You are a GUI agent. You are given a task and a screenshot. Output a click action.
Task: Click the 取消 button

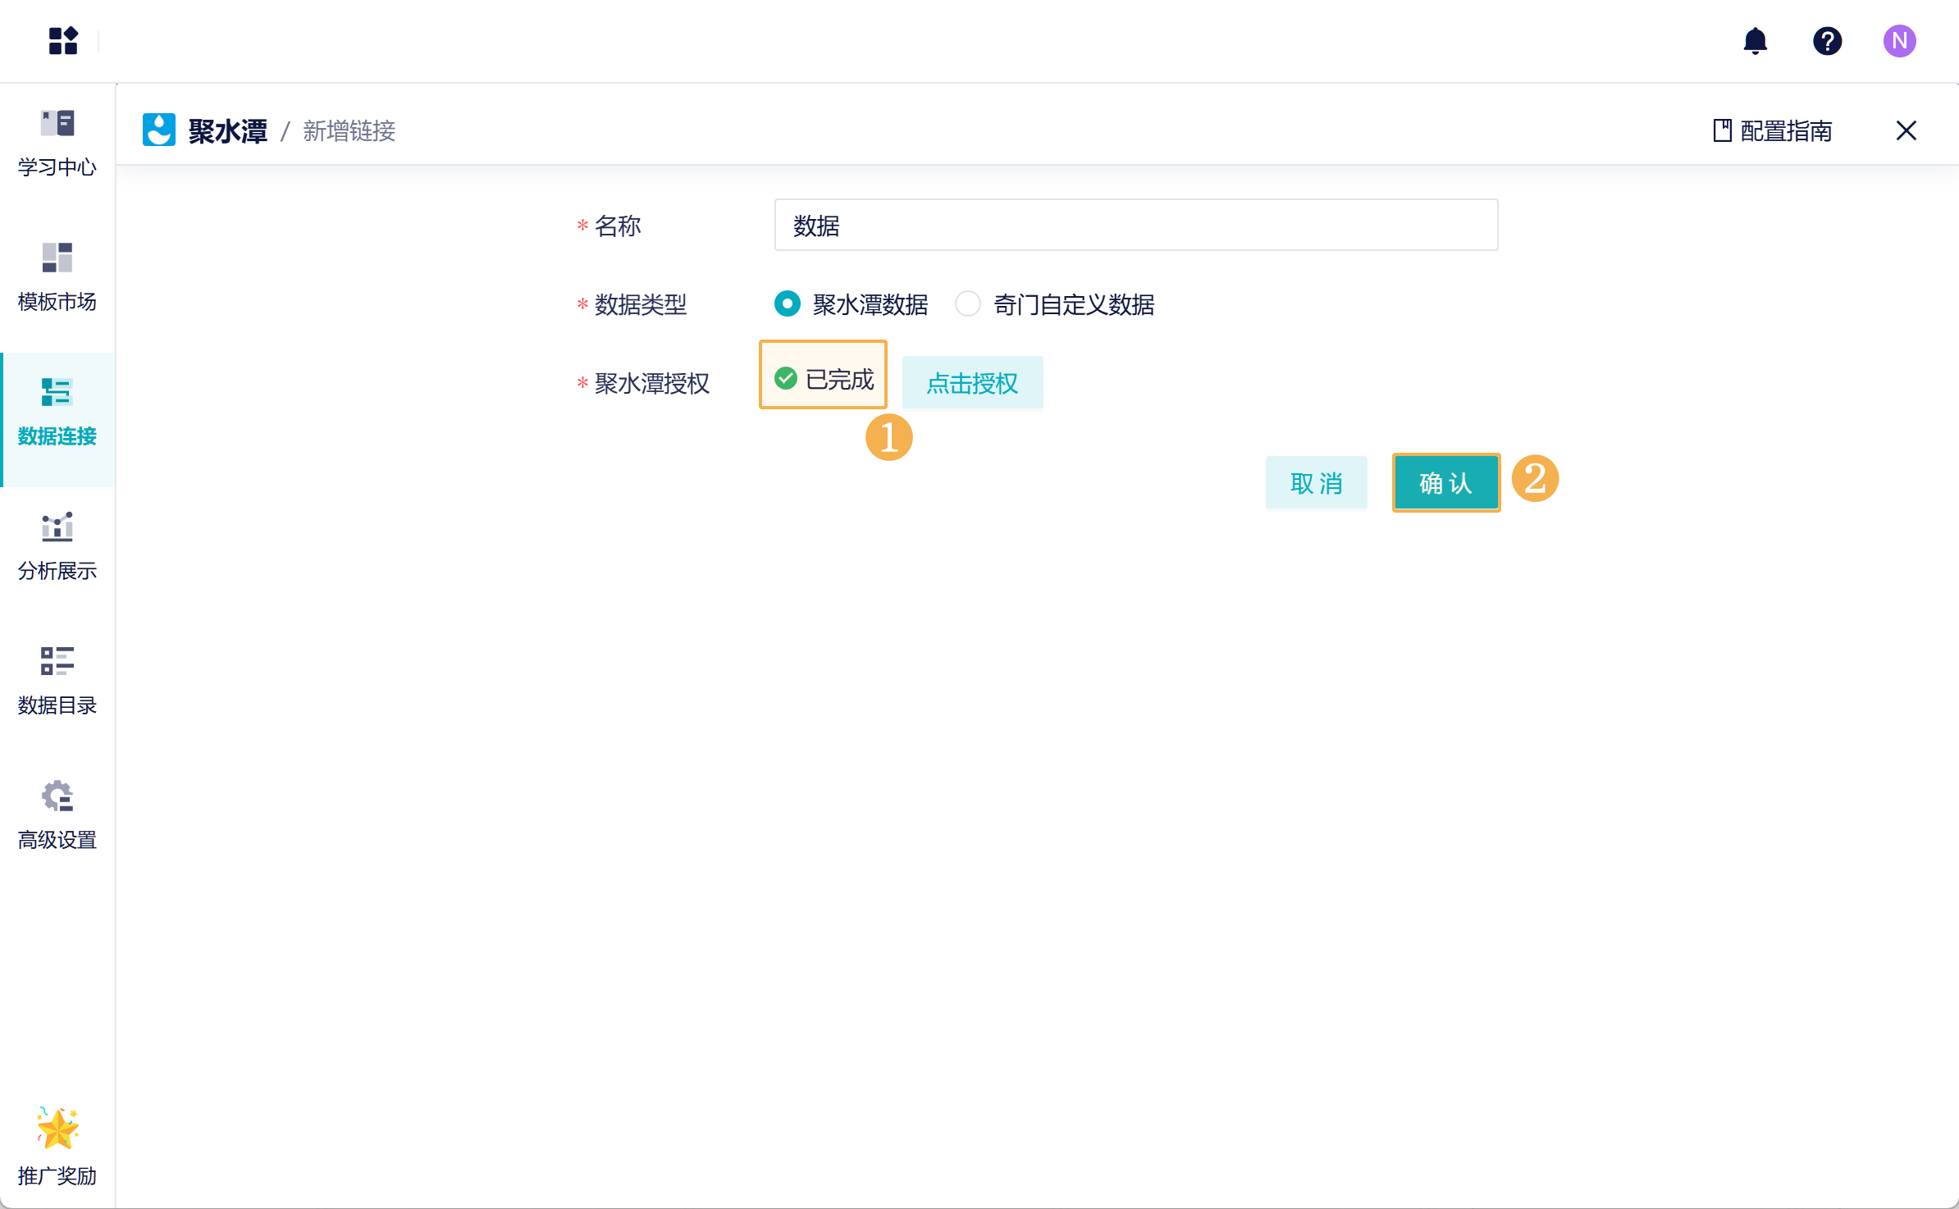[x=1316, y=483]
